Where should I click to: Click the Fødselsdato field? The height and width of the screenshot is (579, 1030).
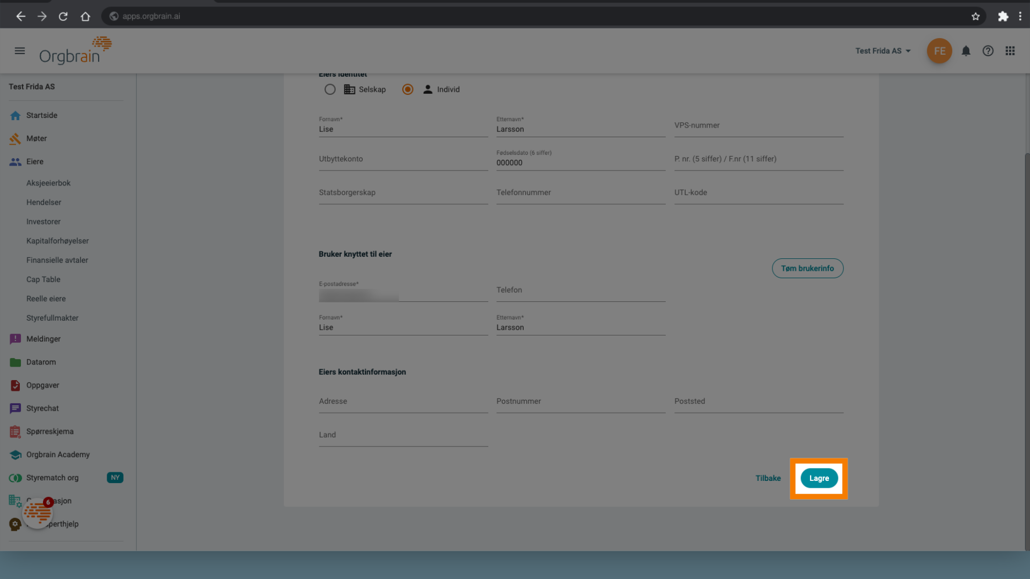580,159
